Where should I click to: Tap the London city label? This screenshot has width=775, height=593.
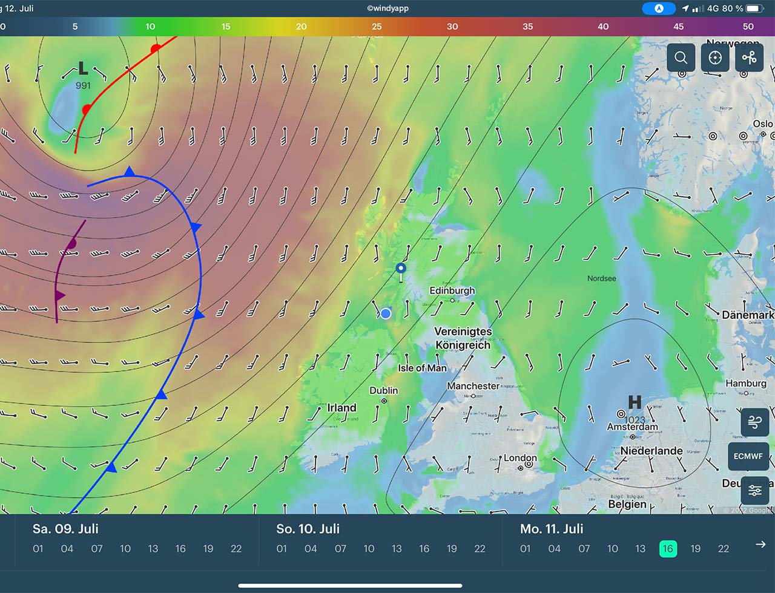520,458
